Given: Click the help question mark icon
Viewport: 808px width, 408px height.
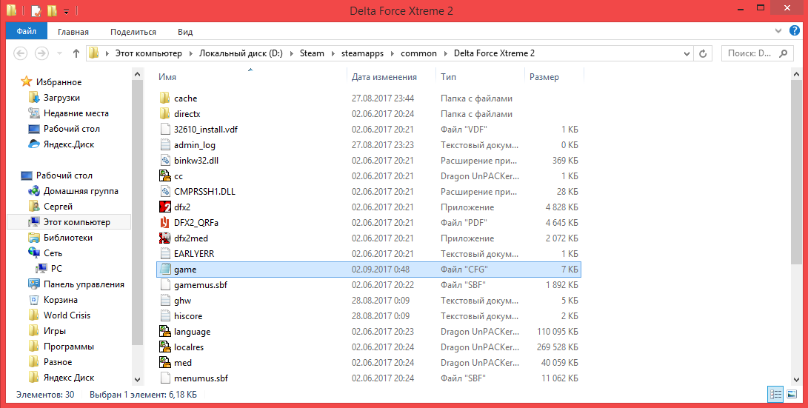Looking at the screenshot, I should [x=795, y=31].
